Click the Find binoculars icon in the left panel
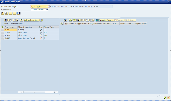 pos(6,20)
